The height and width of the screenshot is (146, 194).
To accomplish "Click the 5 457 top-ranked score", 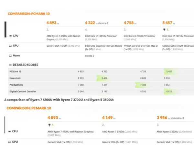I will [167, 23].
